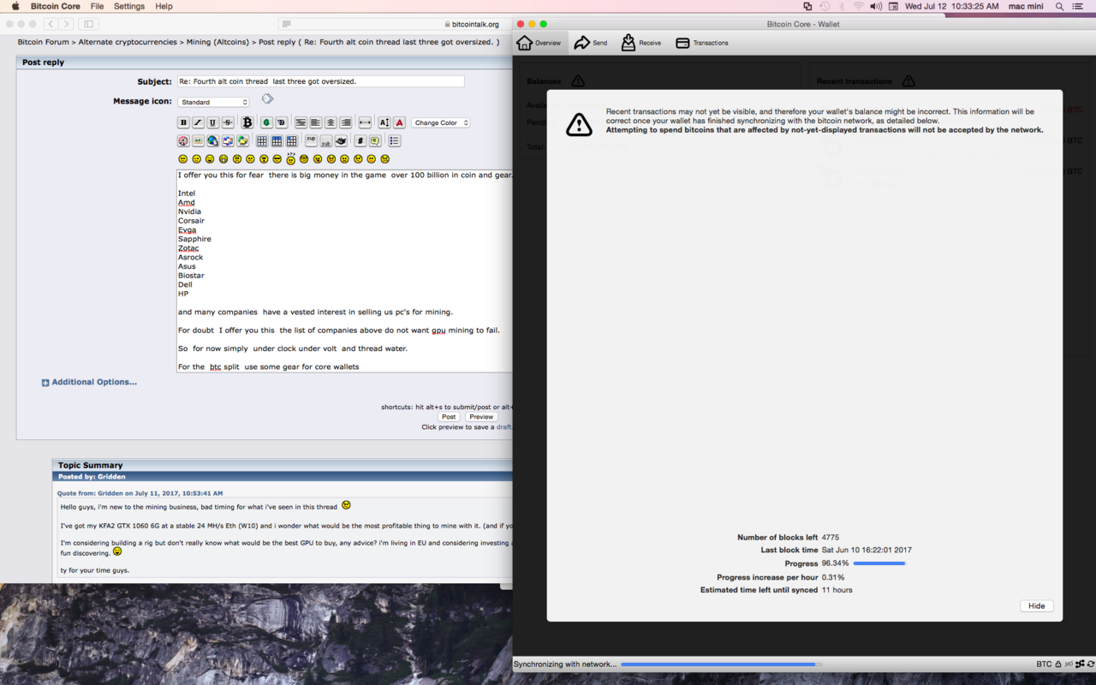
Task: Insert hyperlink with globe icon
Action: coord(213,140)
